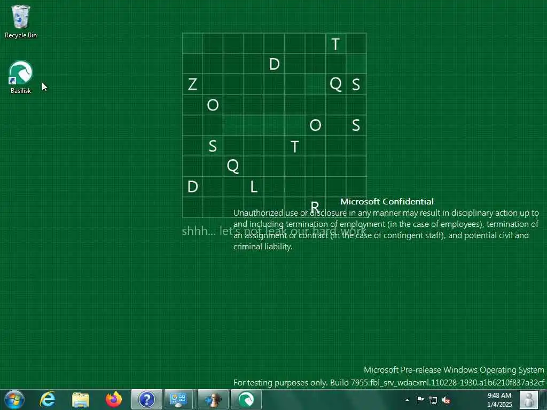Click the muted volume speaker tray icon
This screenshot has width=547, height=410.
click(x=446, y=400)
